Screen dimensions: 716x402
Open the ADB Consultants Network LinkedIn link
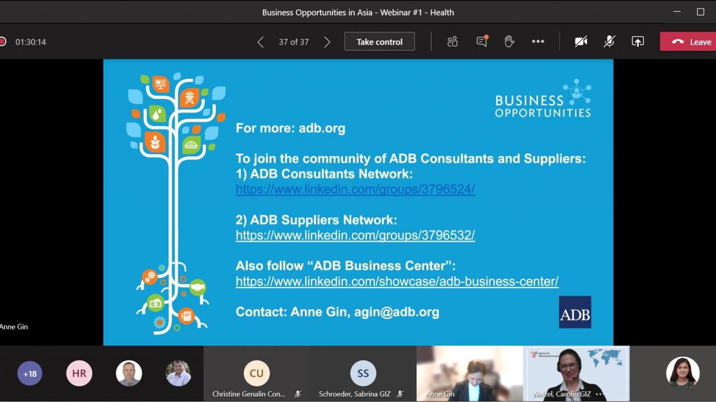pyautogui.click(x=355, y=189)
